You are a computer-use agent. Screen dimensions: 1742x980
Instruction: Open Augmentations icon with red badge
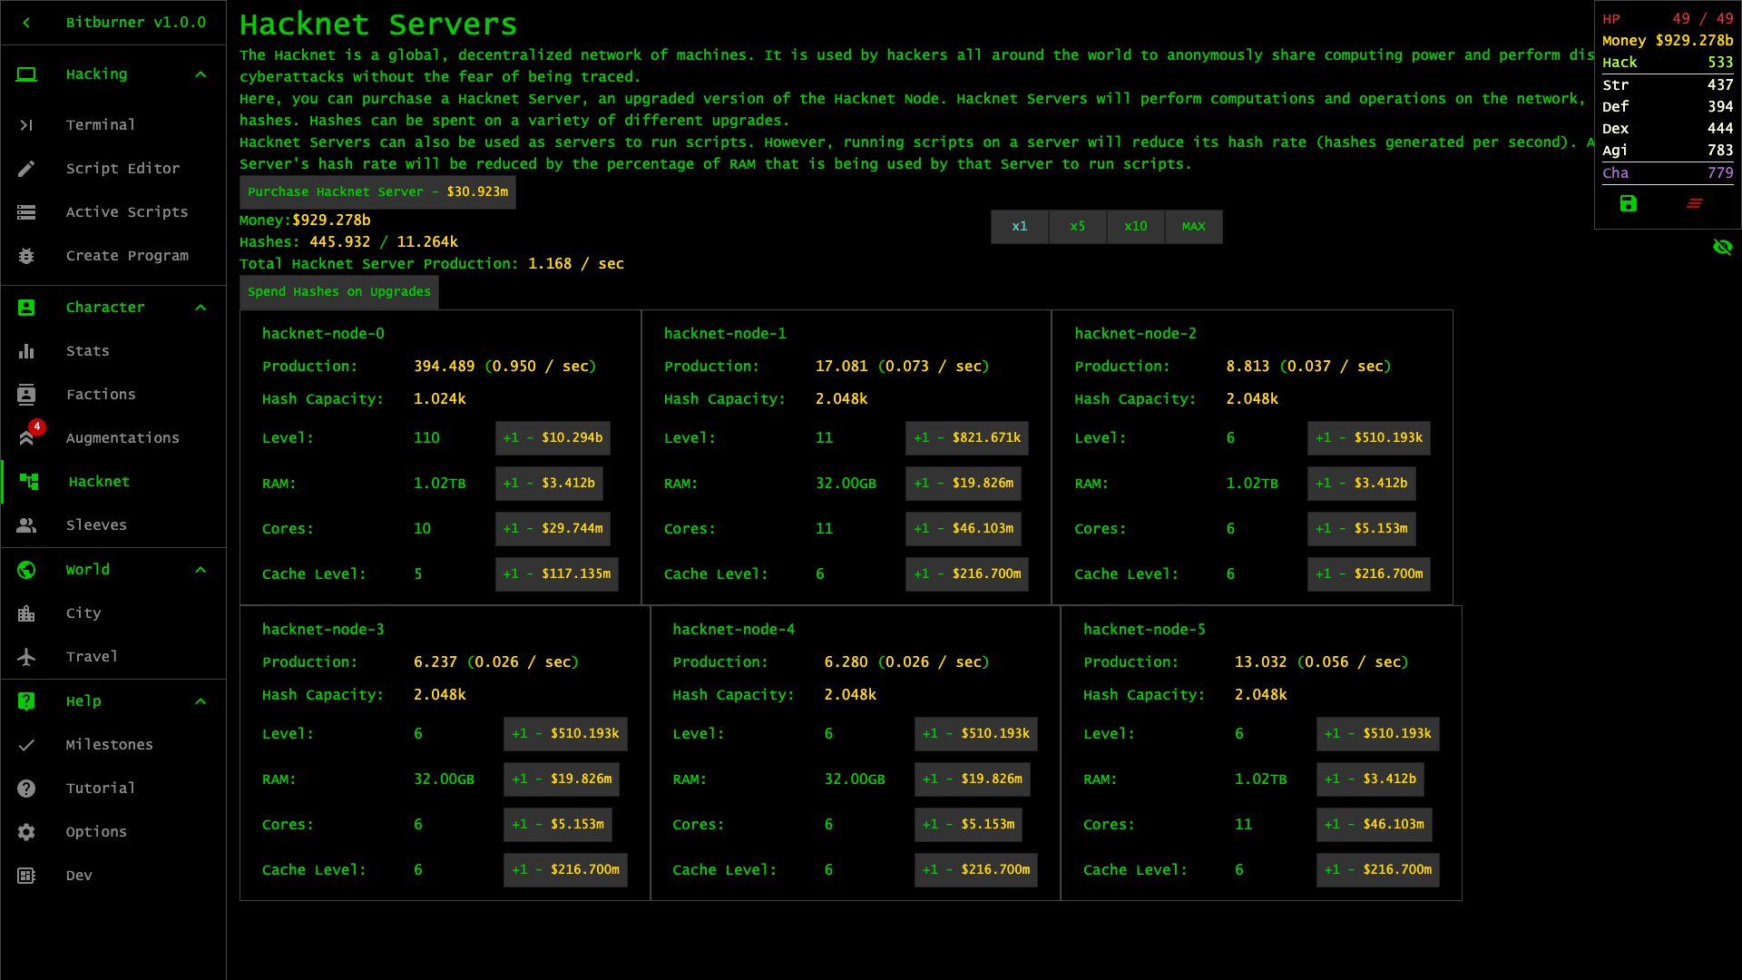click(x=27, y=437)
